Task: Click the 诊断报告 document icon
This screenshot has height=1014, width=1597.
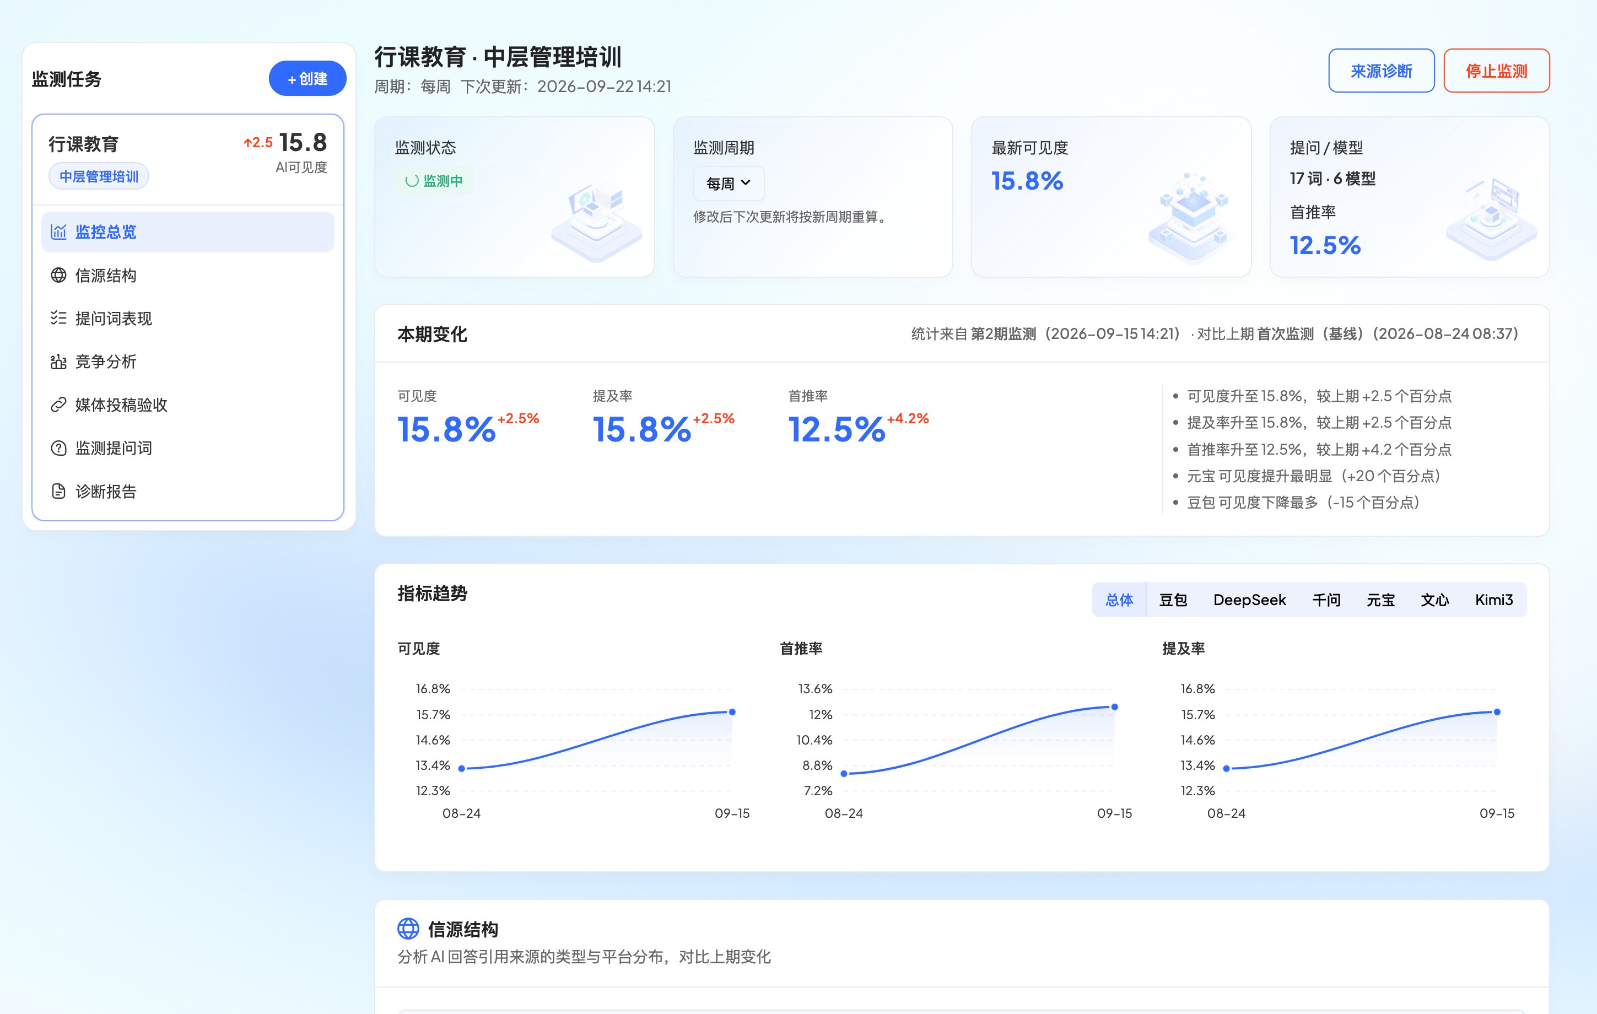Action: pos(58,492)
